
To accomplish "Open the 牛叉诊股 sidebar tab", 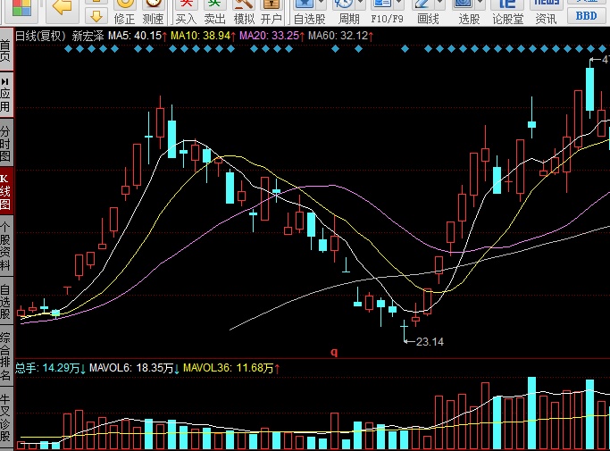I will point(6,418).
